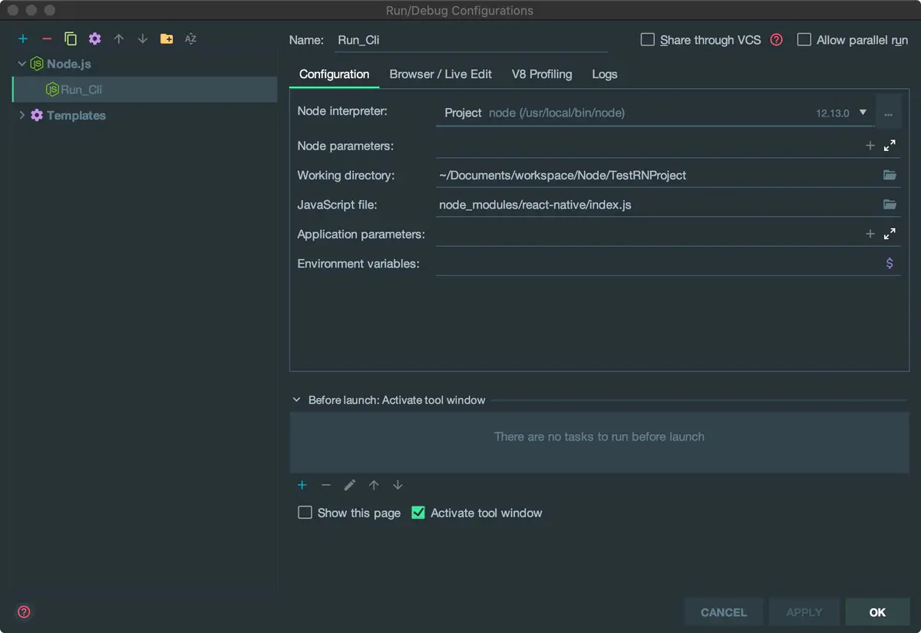Enable Share through VCS checkbox
This screenshot has width=921, height=633.
tap(648, 40)
